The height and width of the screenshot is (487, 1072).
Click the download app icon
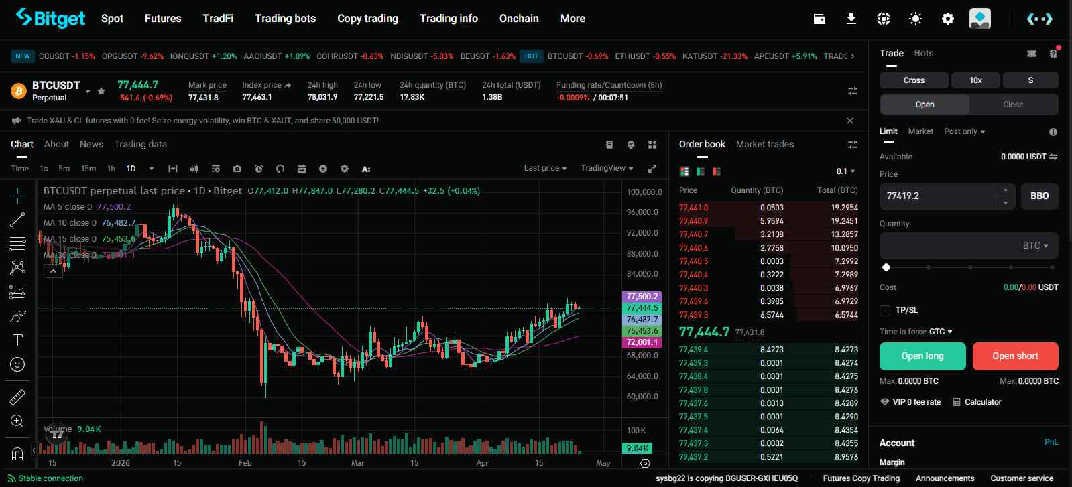[851, 19]
